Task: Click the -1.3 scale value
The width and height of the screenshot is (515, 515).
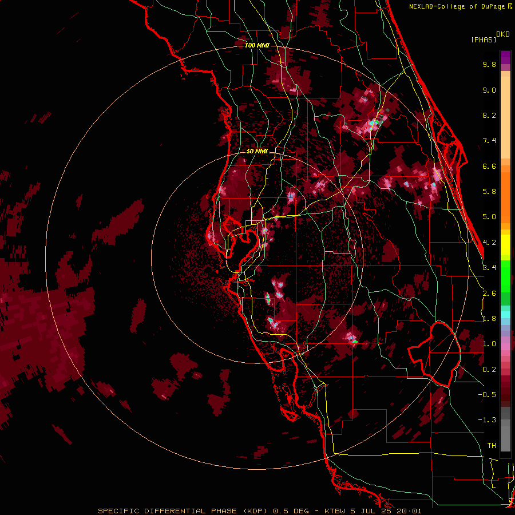Action: pyautogui.click(x=487, y=420)
